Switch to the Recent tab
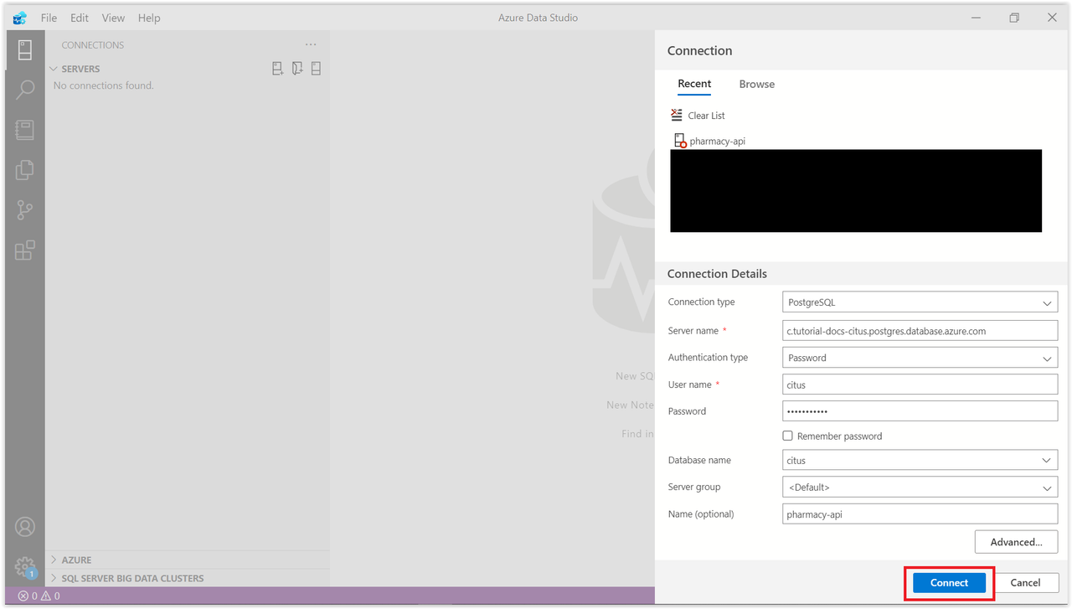1072x609 pixels. [694, 84]
